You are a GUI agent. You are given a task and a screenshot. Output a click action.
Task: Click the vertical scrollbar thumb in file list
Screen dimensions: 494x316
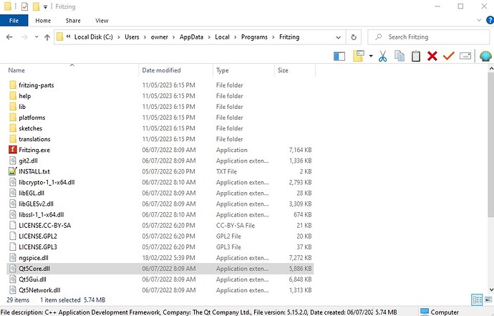tap(491, 145)
